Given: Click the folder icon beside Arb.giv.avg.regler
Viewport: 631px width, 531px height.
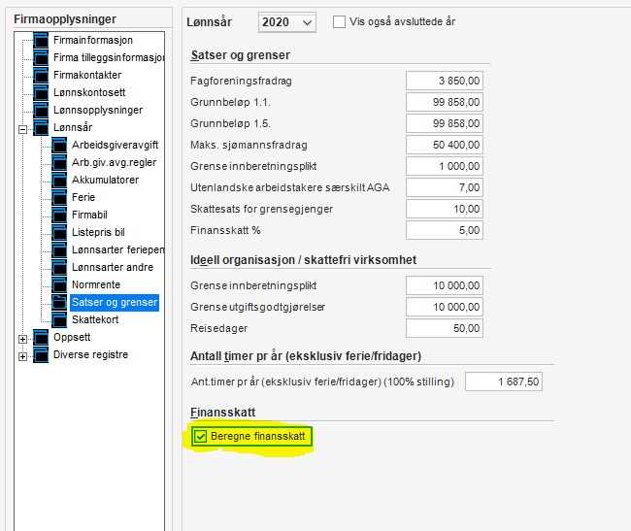Looking at the screenshot, I should pyautogui.click(x=59, y=162).
